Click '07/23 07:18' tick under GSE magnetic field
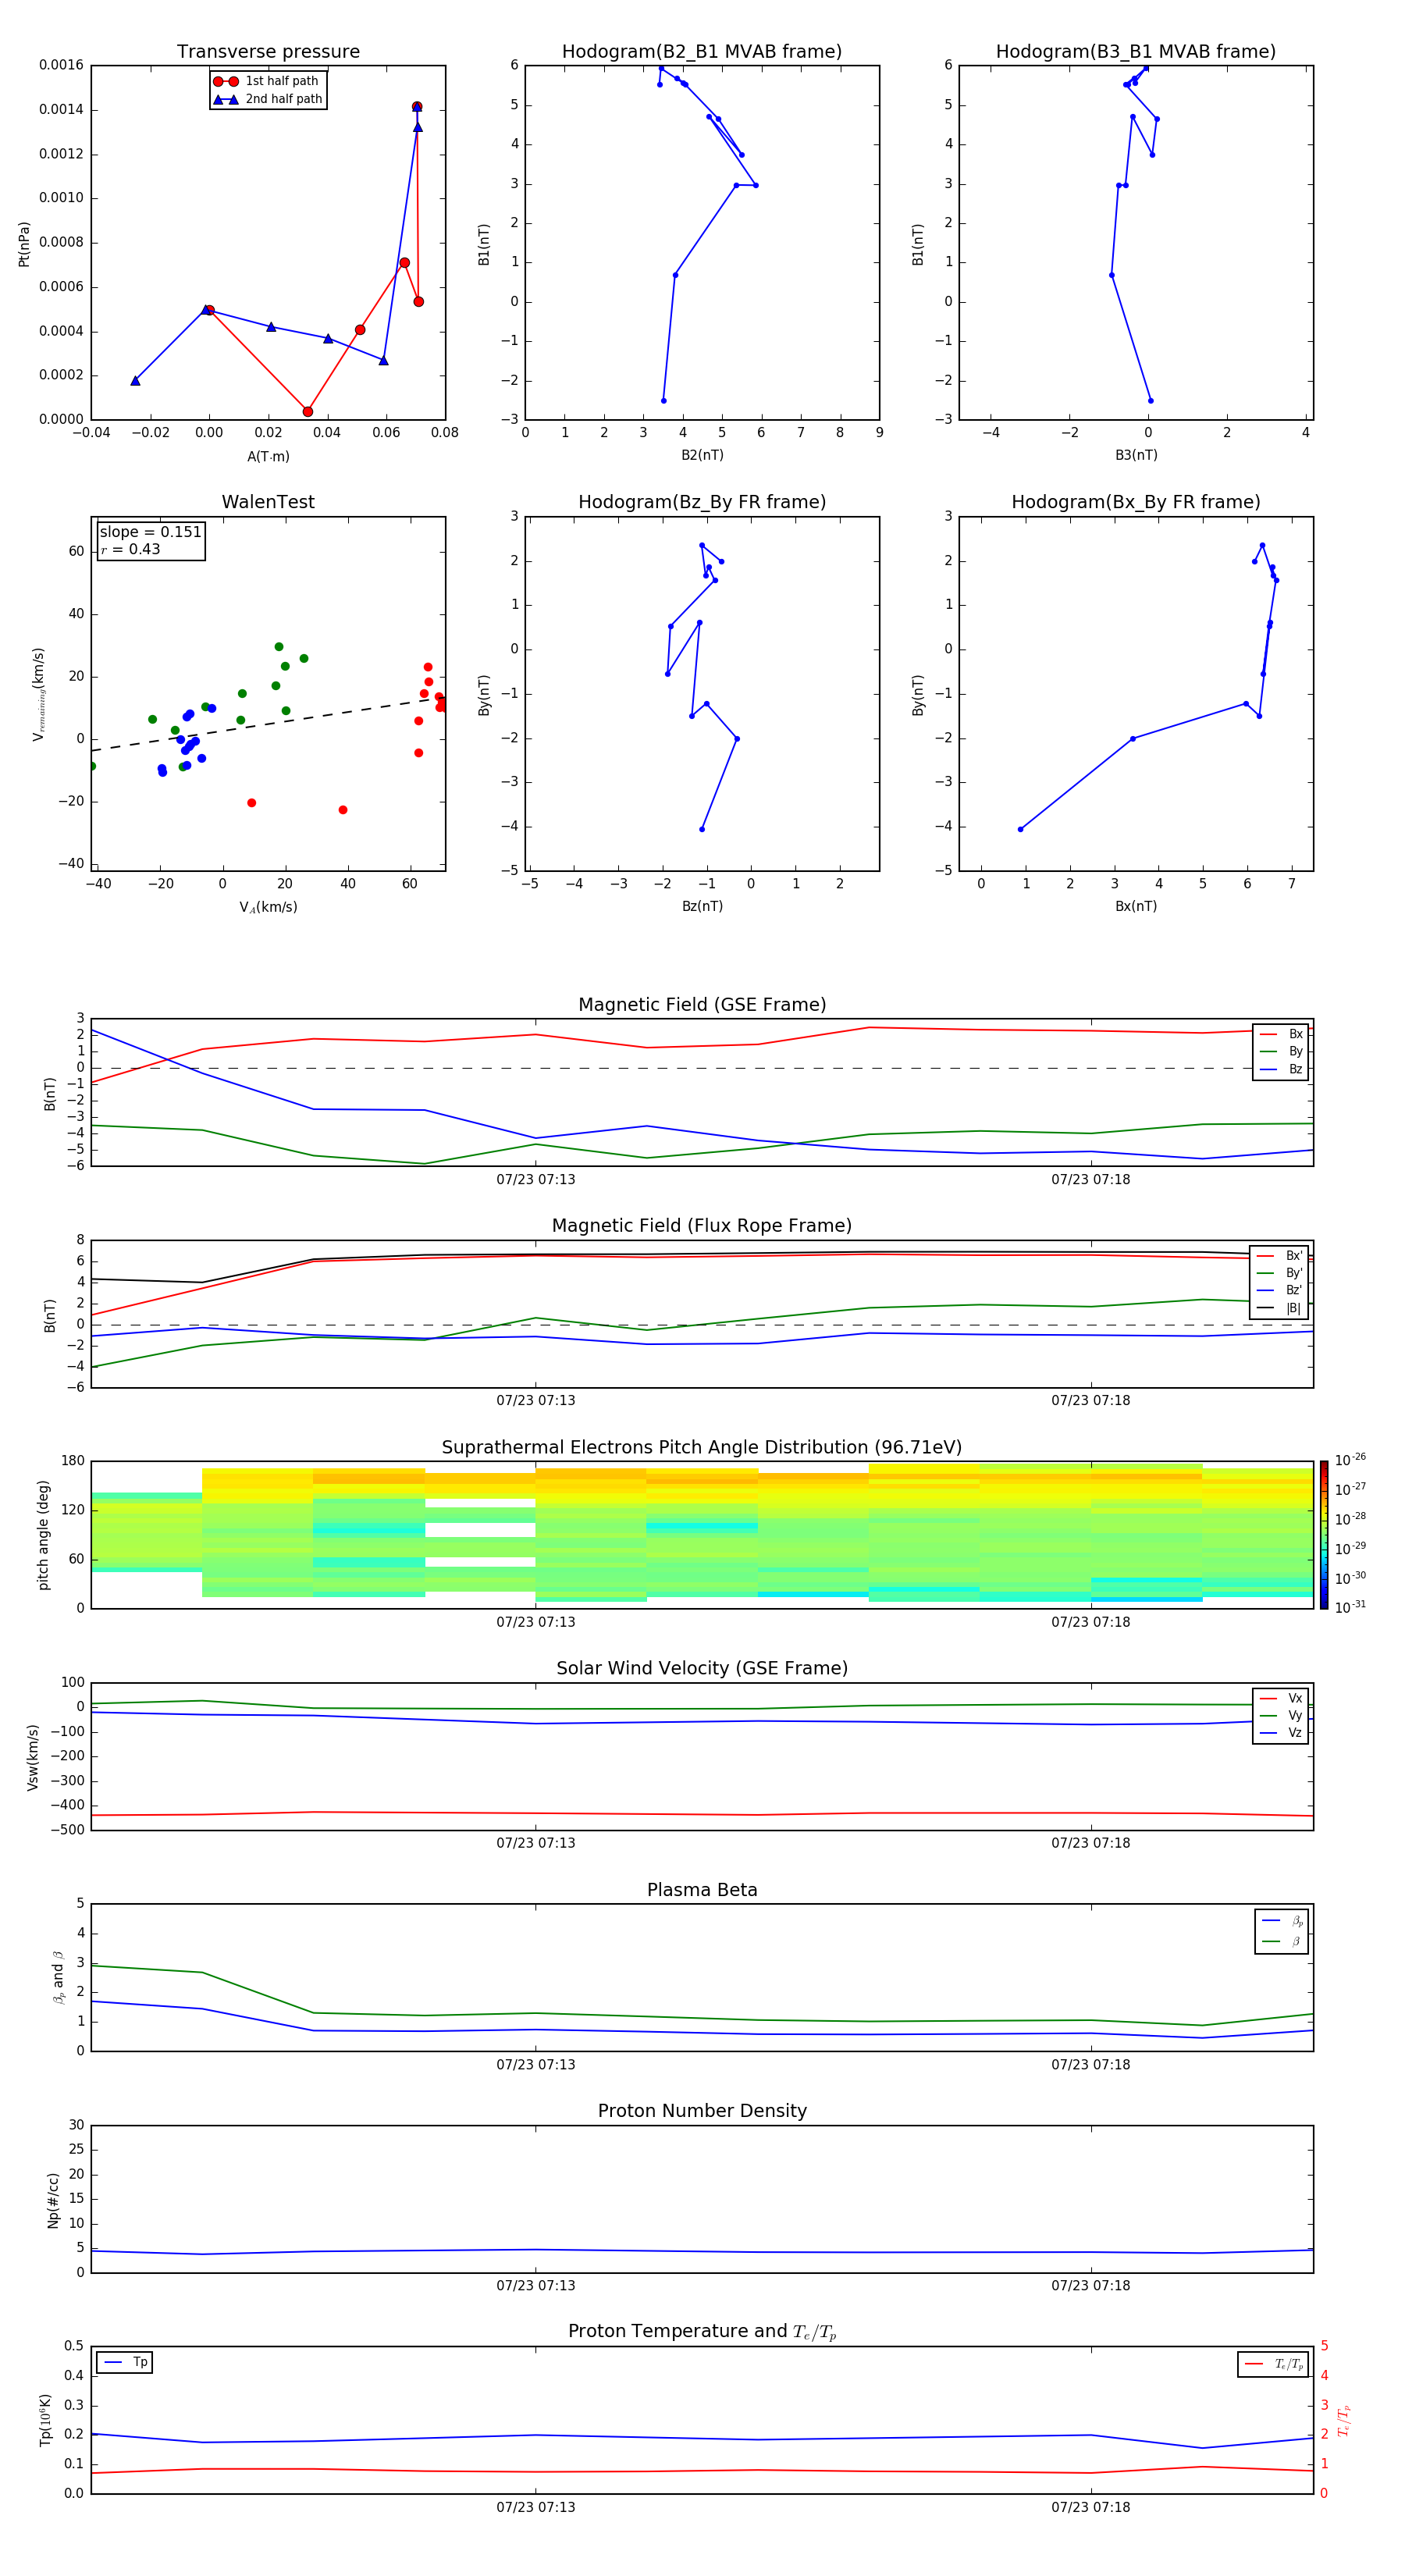This screenshot has width=1405, height=2576. (1090, 1180)
